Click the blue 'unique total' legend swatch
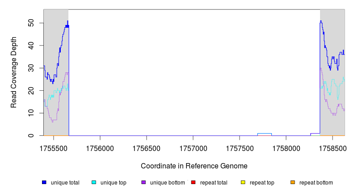354x193 pixels. pyautogui.click(x=44, y=182)
